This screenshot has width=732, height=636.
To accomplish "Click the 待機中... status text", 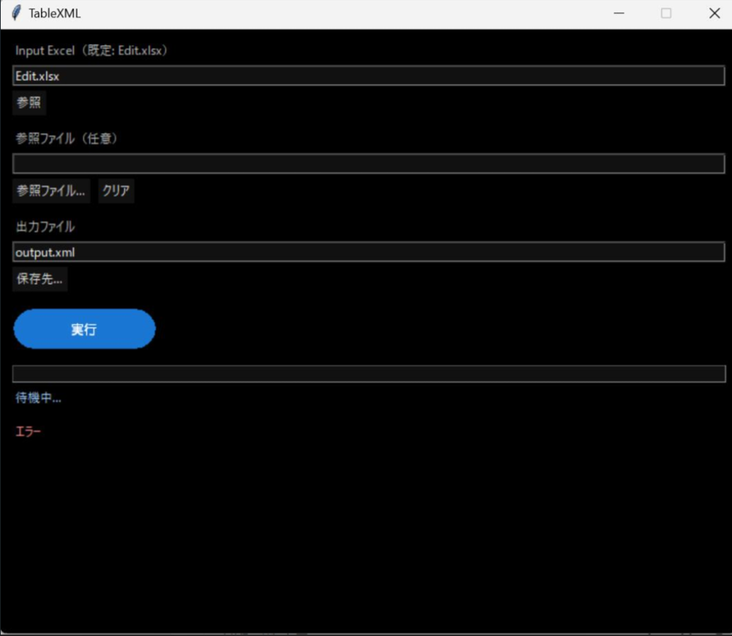I will click(x=38, y=397).
